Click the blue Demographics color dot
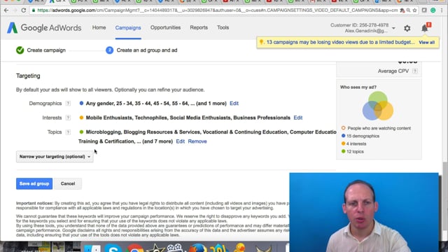Screen dimensions: 448x252 tap(81, 103)
